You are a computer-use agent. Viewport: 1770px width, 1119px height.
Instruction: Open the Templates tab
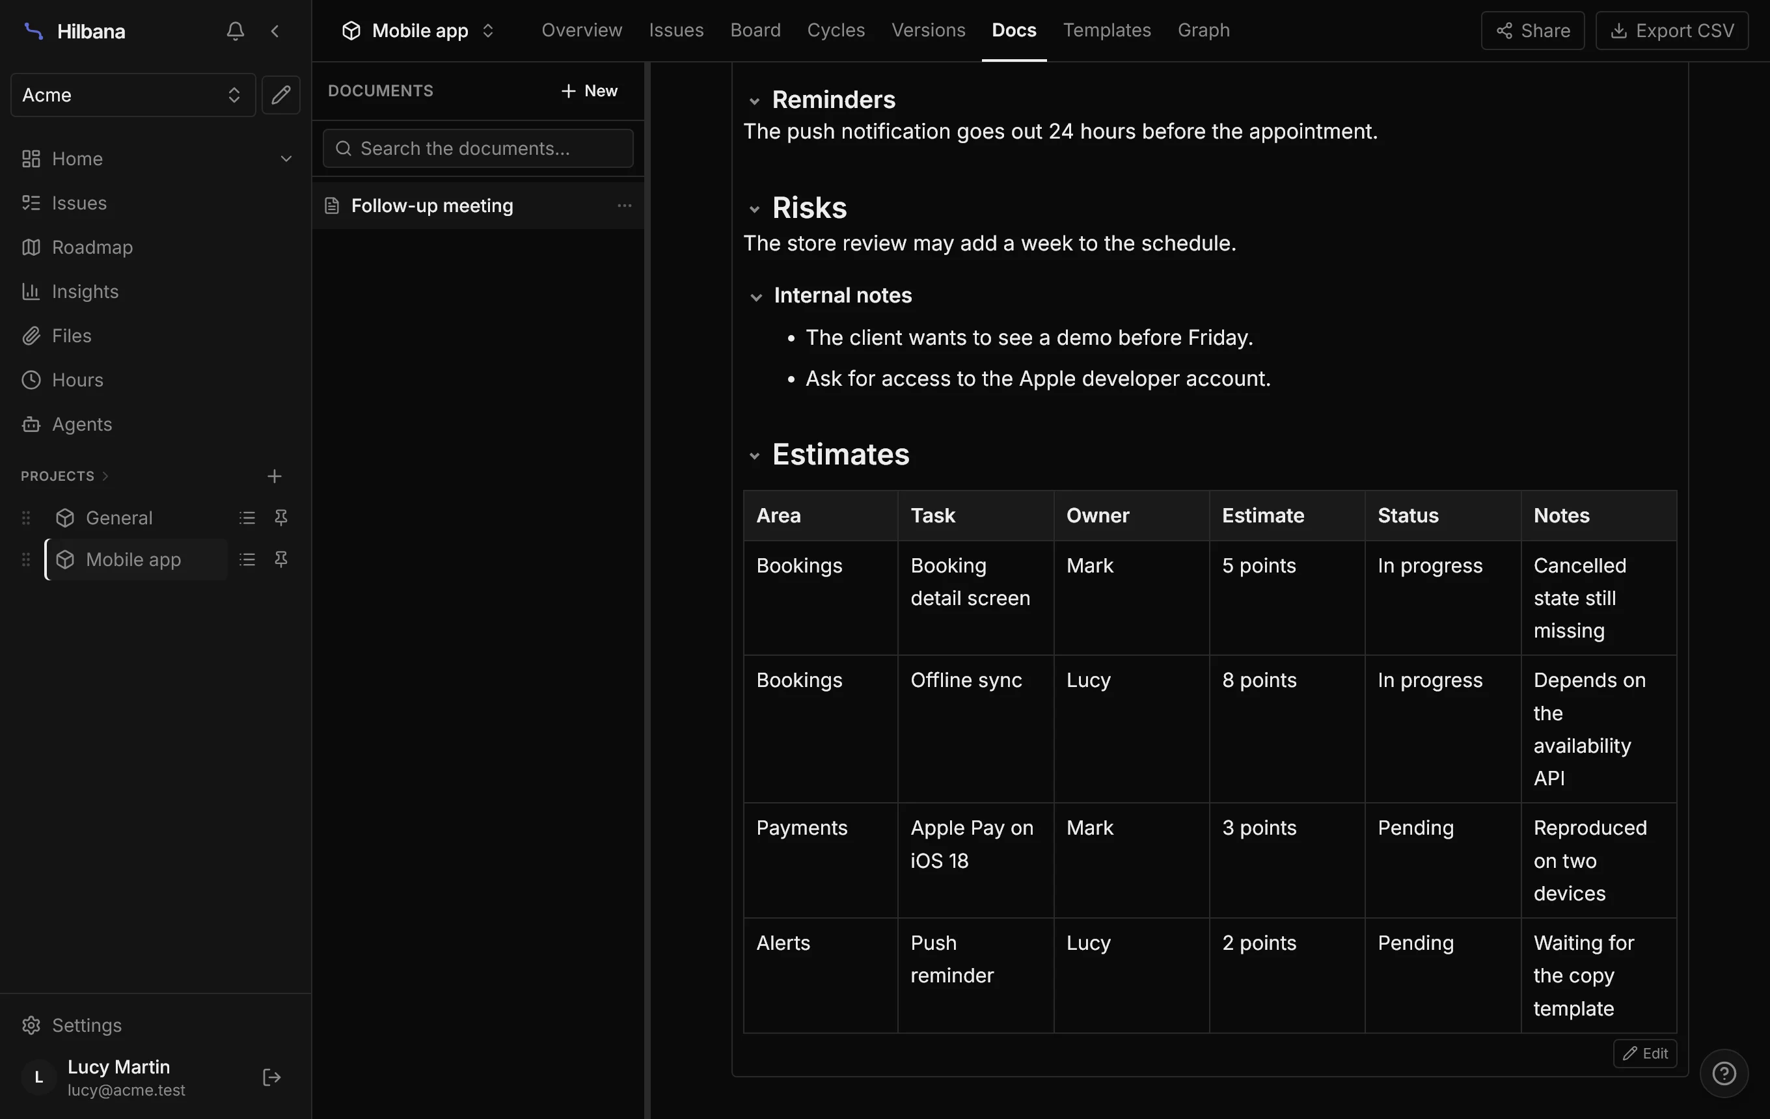(x=1106, y=31)
